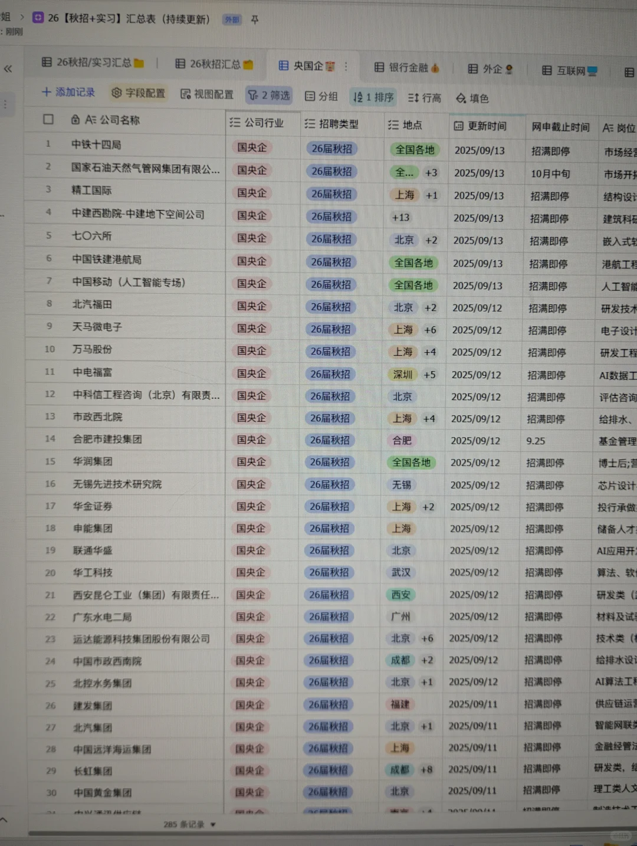Click the 10月中旬 deadline cell
Viewport: 637px width, 846px height.
click(550, 173)
